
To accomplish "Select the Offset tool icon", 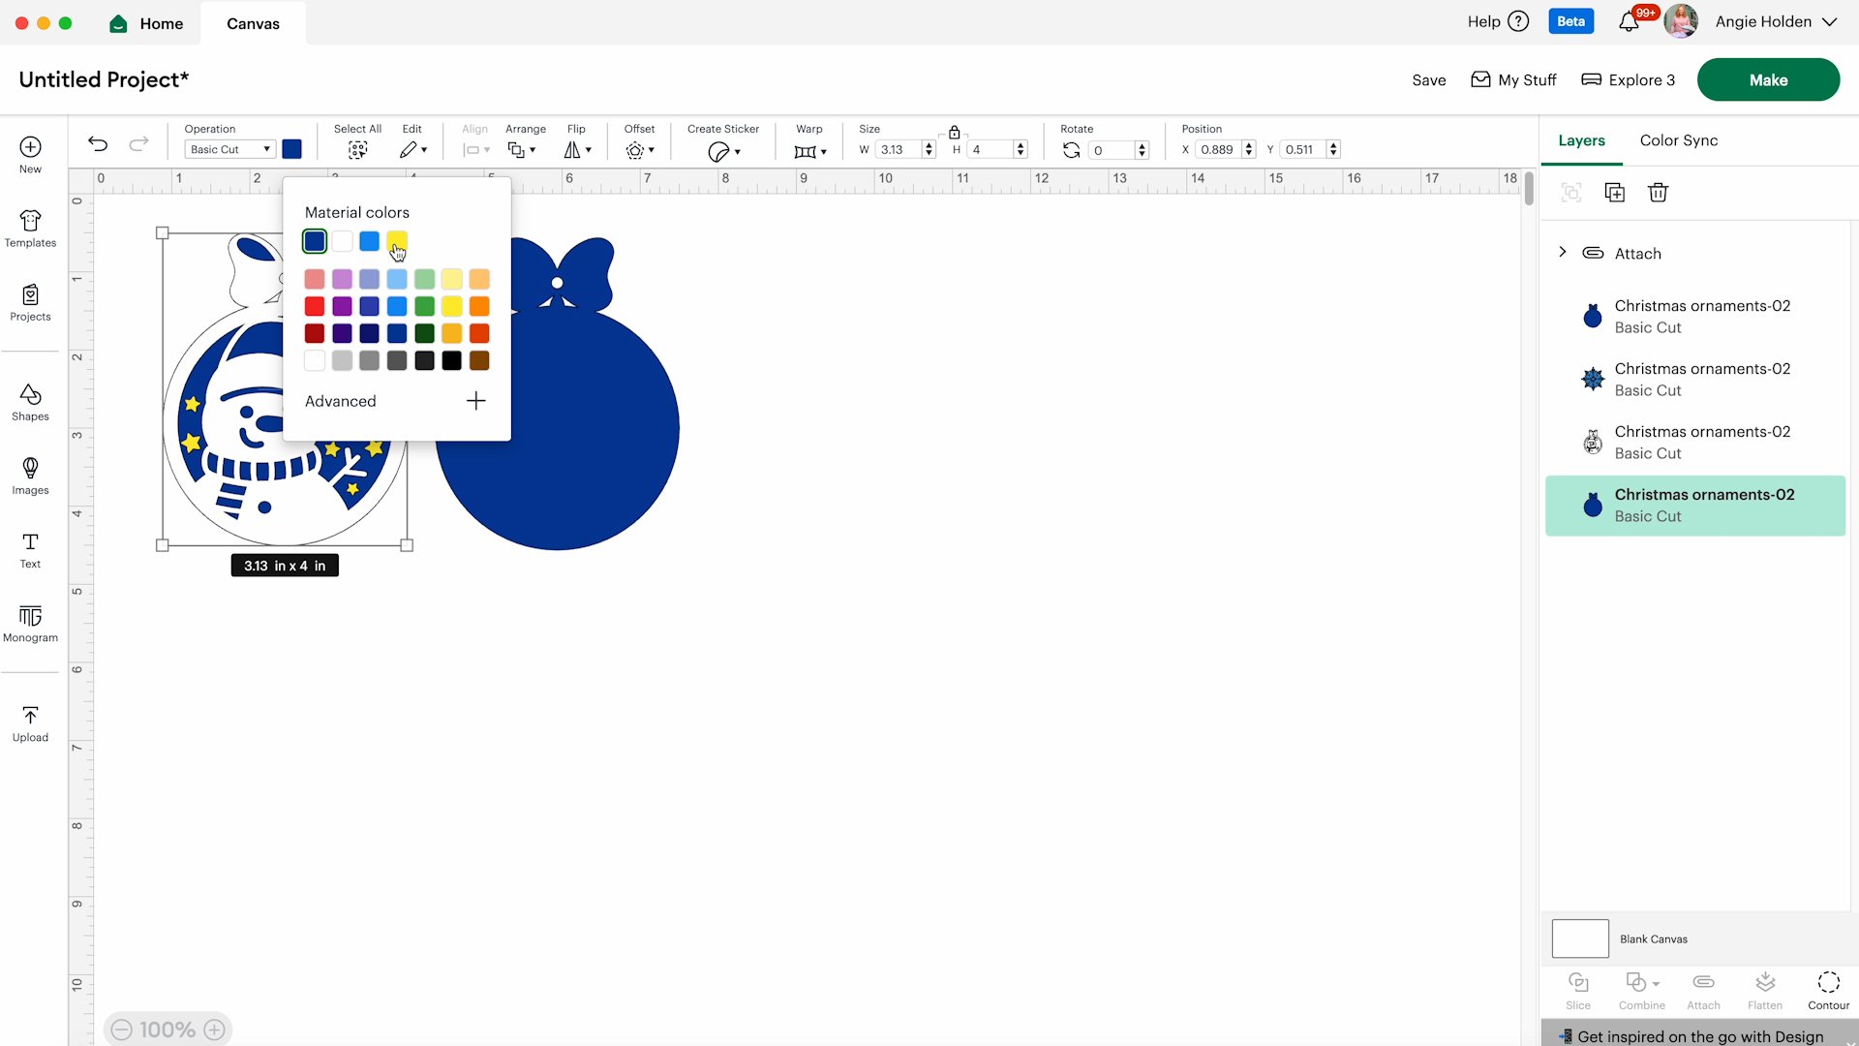I will [x=636, y=149].
